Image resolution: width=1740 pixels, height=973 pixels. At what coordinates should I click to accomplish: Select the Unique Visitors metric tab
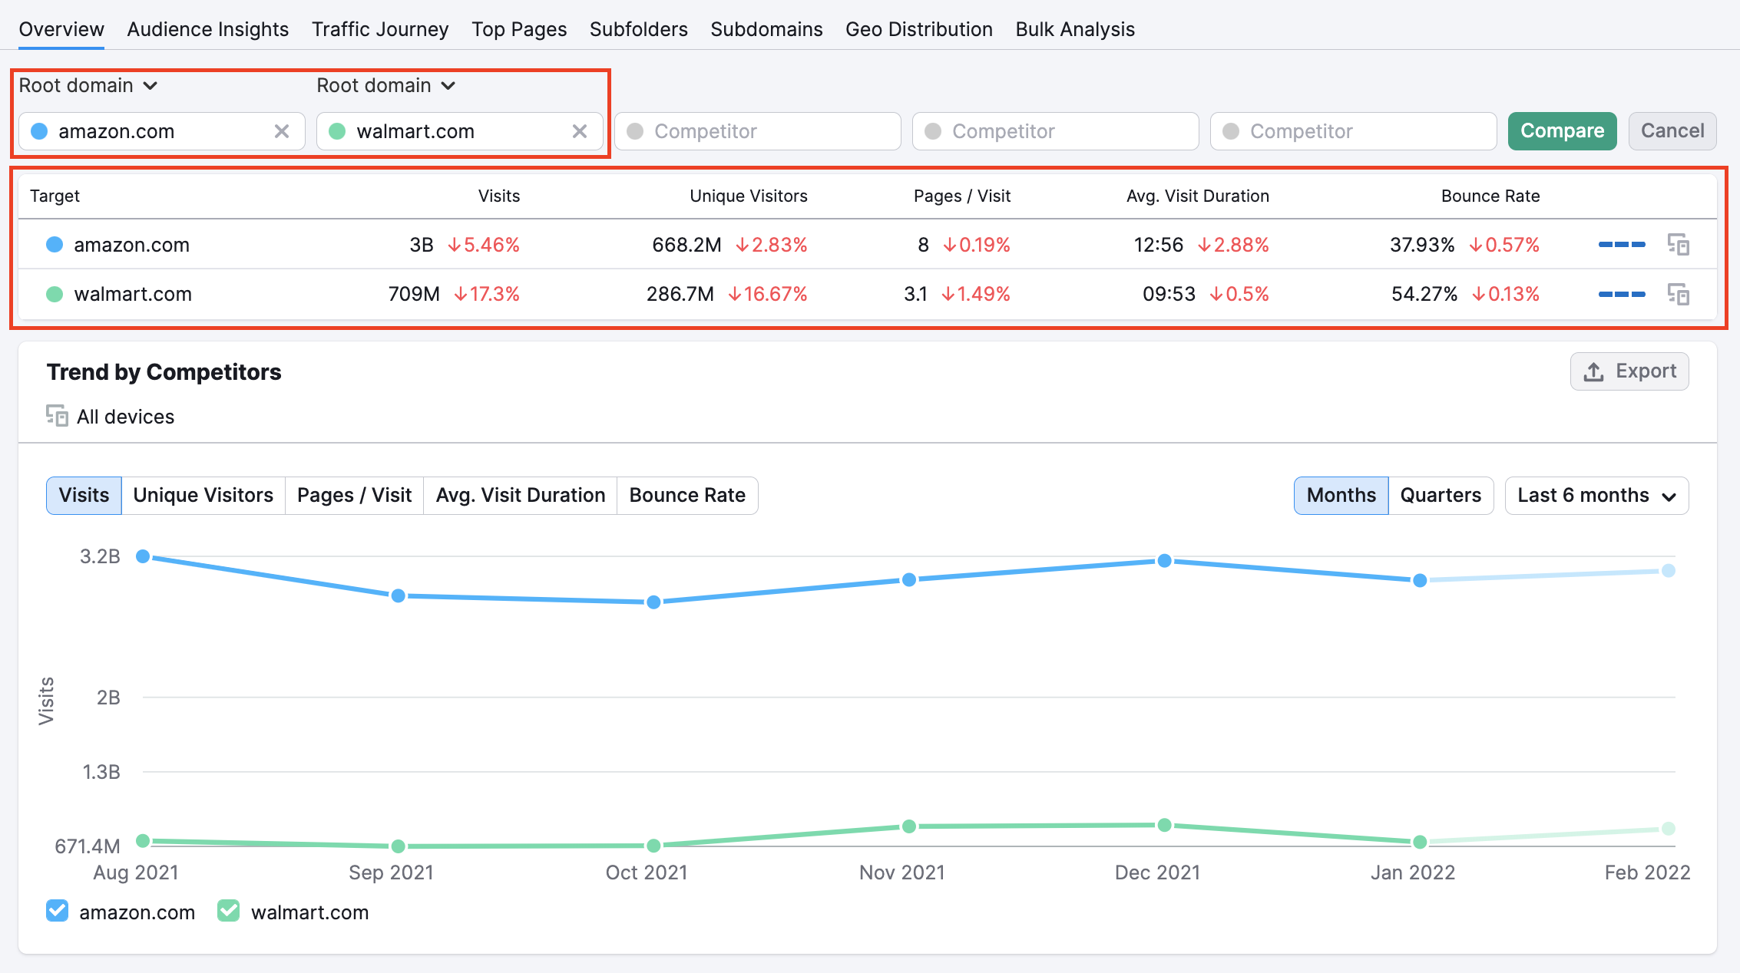[203, 495]
